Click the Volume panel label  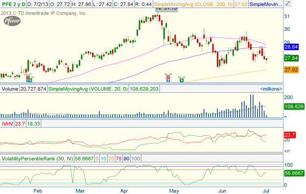[10, 89]
